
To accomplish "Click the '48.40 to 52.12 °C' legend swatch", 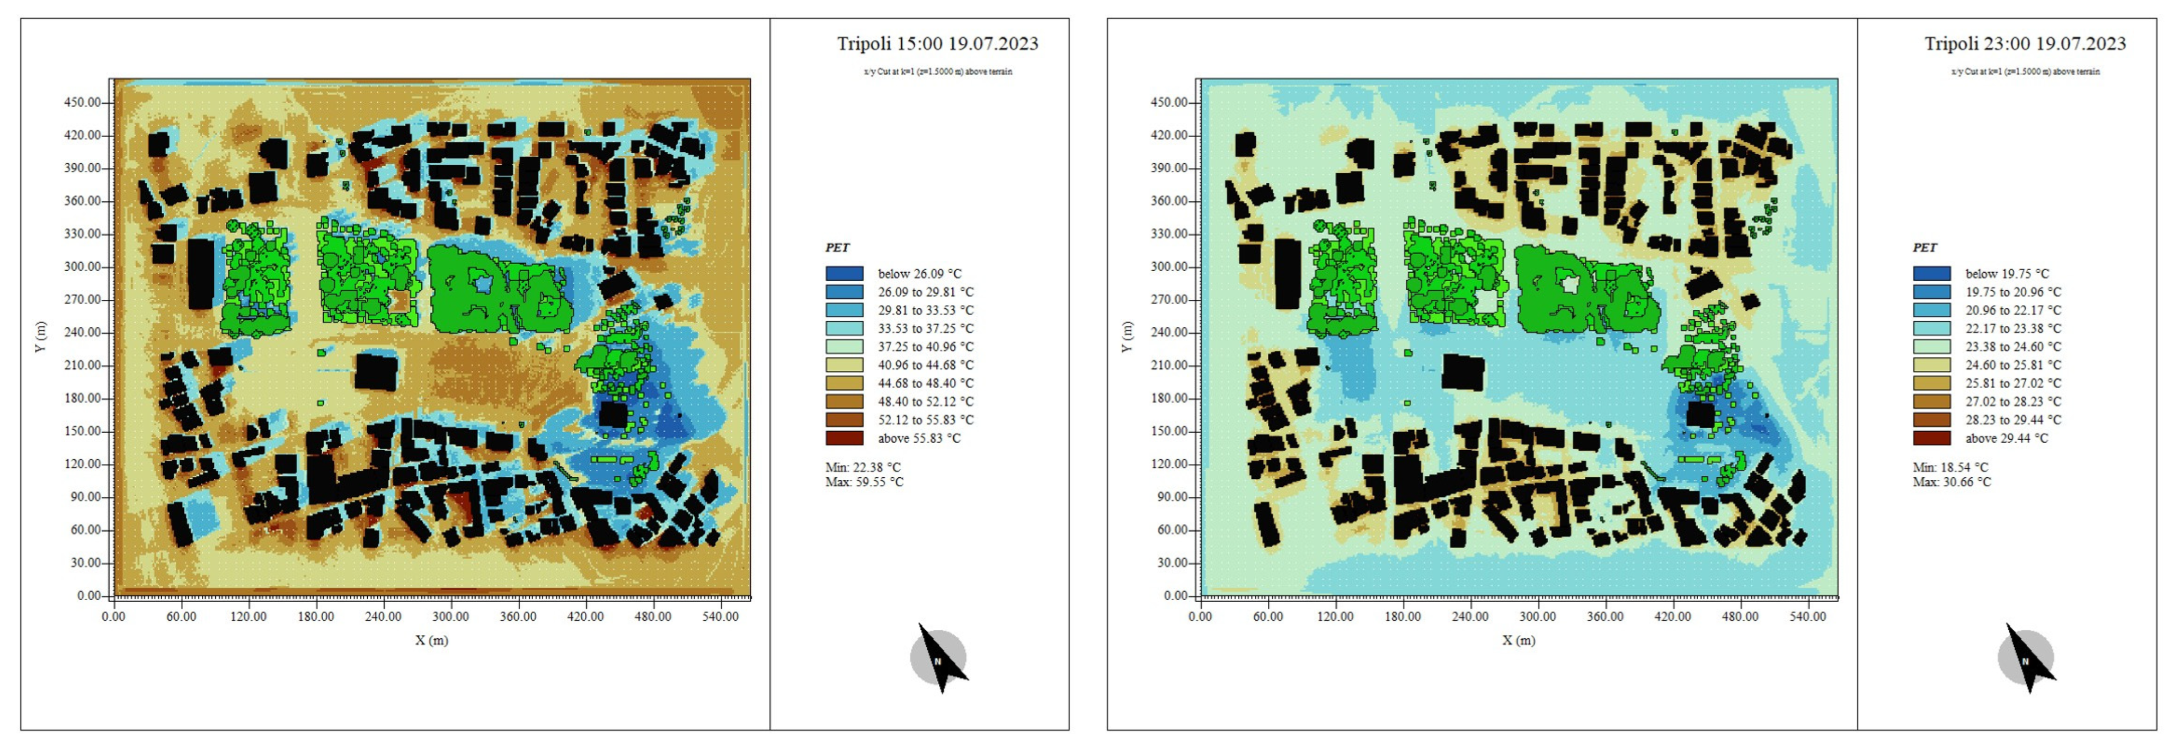I will [844, 401].
